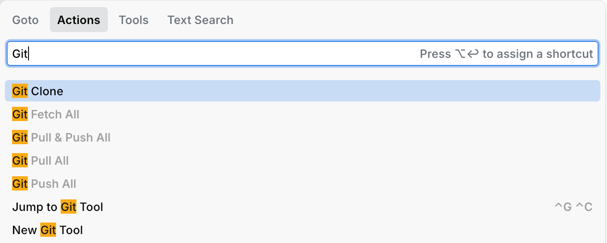Open the Tools tab
The image size is (607, 243).
(x=134, y=20)
